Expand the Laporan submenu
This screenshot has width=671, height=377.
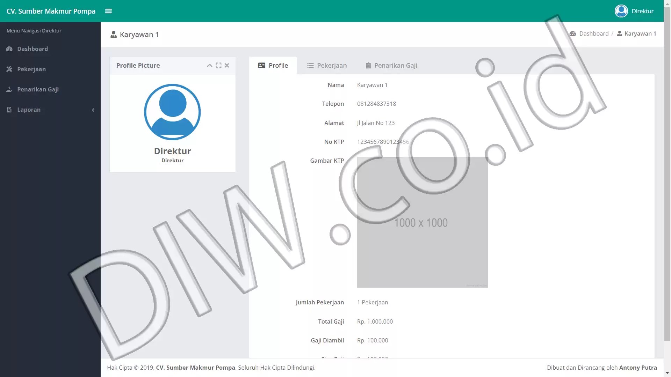click(x=50, y=110)
